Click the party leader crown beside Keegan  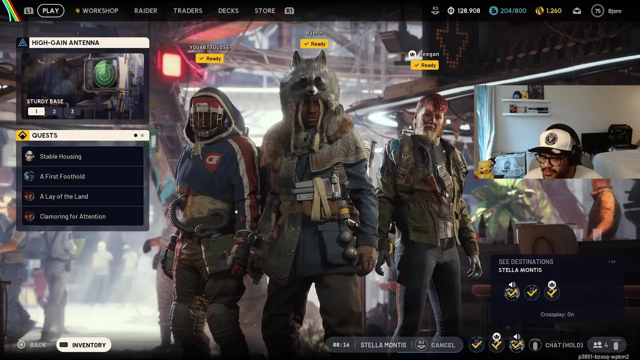point(412,54)
